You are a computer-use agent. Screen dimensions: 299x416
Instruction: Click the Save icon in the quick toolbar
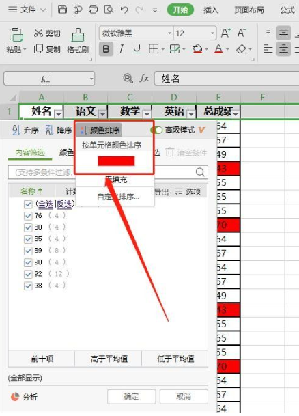click(x=62, y=10)
